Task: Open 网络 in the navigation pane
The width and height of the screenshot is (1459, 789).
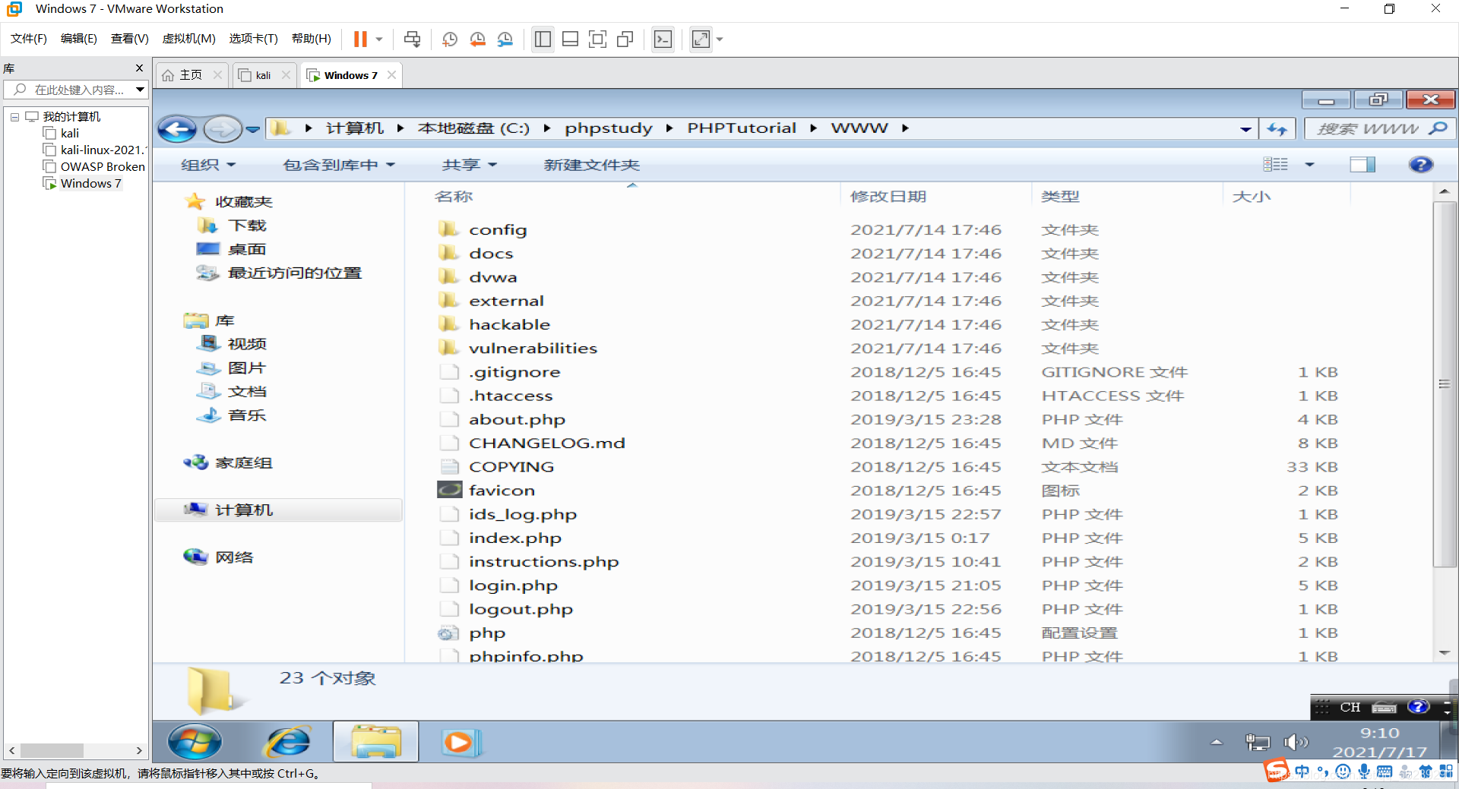Action: point(233,557)
